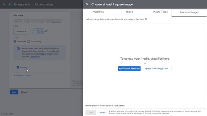Click the disabled Save button in dialog
The height and width of the screenshot is (116, 207).
point(91,112)
